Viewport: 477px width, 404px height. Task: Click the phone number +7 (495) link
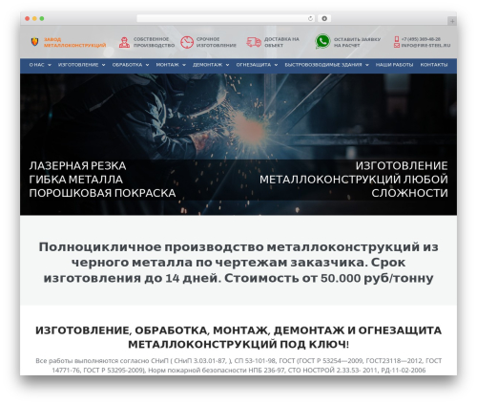click(421, 39)
